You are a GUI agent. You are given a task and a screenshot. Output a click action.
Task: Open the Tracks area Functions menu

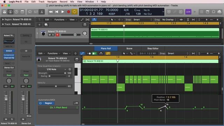[x=60, y=20]
